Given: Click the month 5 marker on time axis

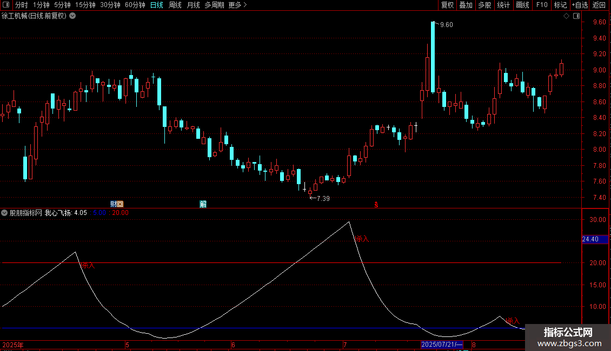Looking at the screenshot, I should [x=128, y=345].
